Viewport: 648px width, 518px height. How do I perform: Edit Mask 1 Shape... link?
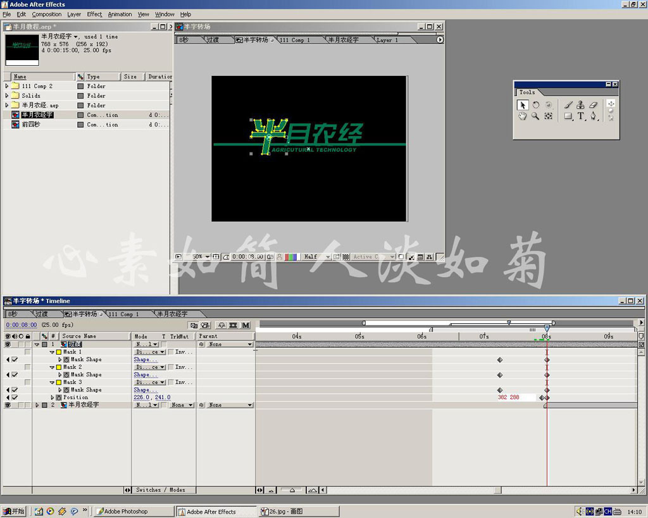click(146, 359)
